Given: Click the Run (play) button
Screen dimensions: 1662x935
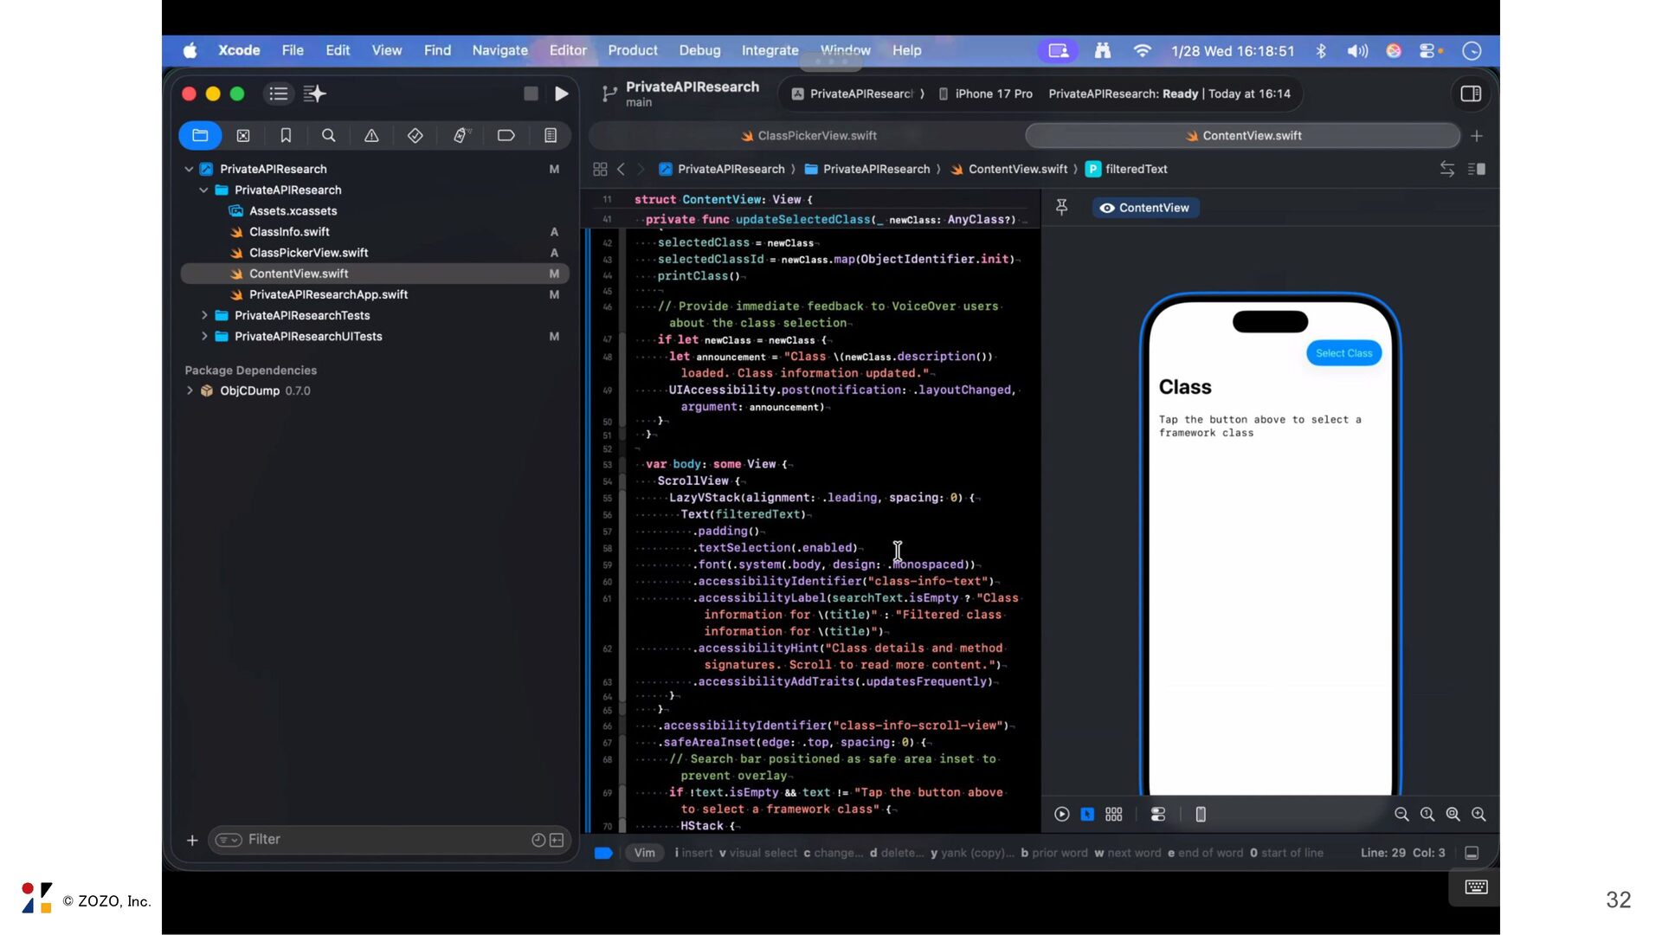Looking at the screenshot, I should click(x=561, y=93).
